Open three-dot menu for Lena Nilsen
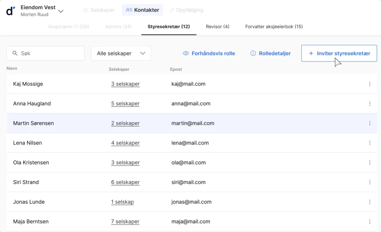 (369, 143)
